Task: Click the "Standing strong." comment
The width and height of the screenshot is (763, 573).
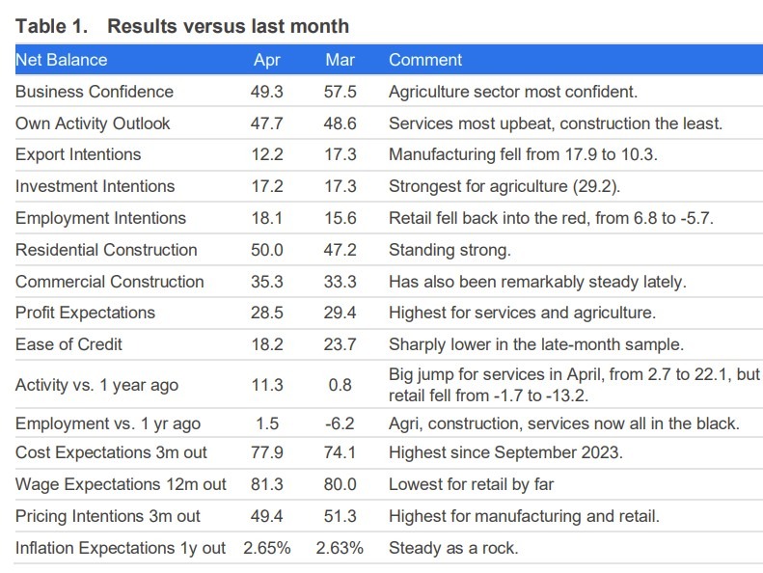Action: 450,250
